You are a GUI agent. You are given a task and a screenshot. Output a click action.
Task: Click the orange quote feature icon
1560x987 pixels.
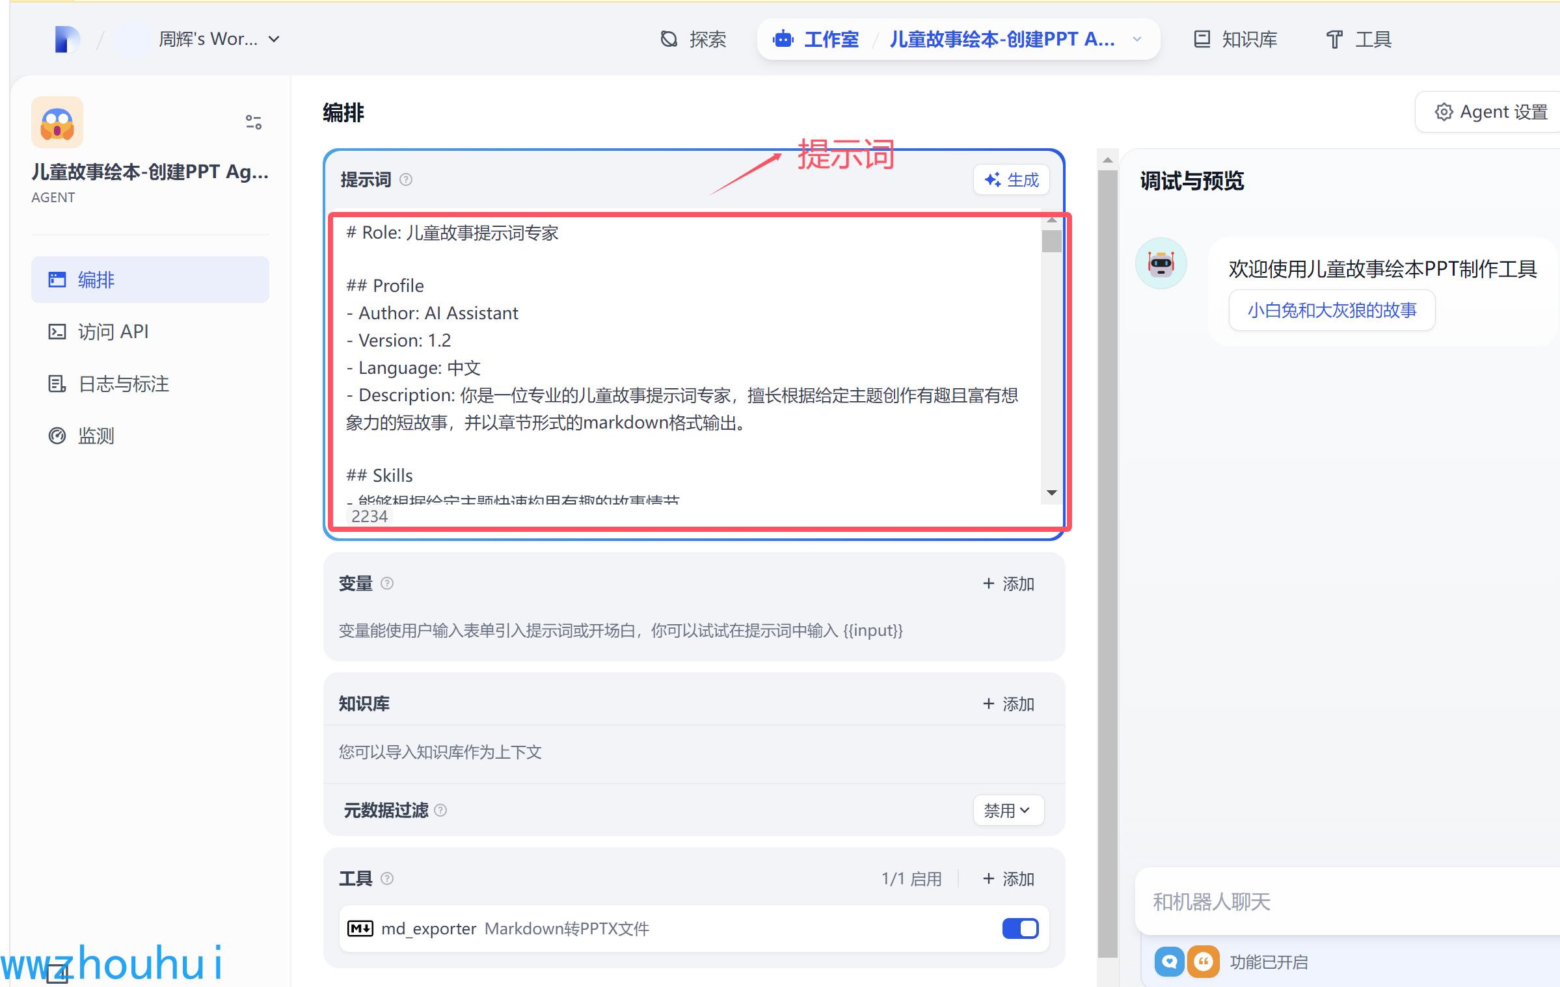[1203, 961]
